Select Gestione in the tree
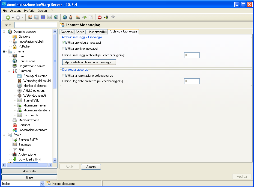 24,37
